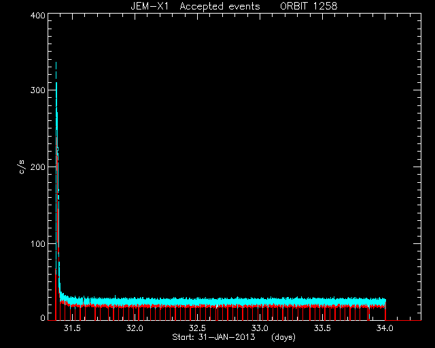
Task: Click the 34.0 x-axis tick label
Action: 385,328
